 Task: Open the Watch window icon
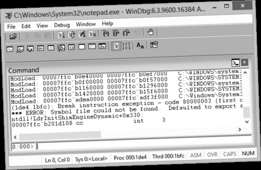click(x=20, y=49)
